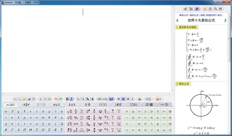
Task: Toggle the side panel arrow button
Action: pyautogui.click(x=148, y=99)
